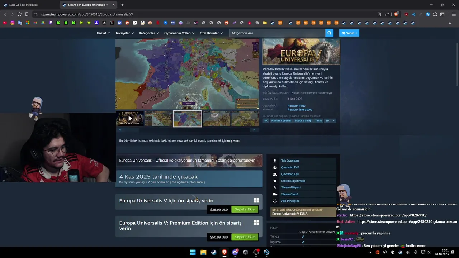Open the Paradox Interactive publisher link
This screenshot has height=258, width=459.
click(x=300, y=110)
